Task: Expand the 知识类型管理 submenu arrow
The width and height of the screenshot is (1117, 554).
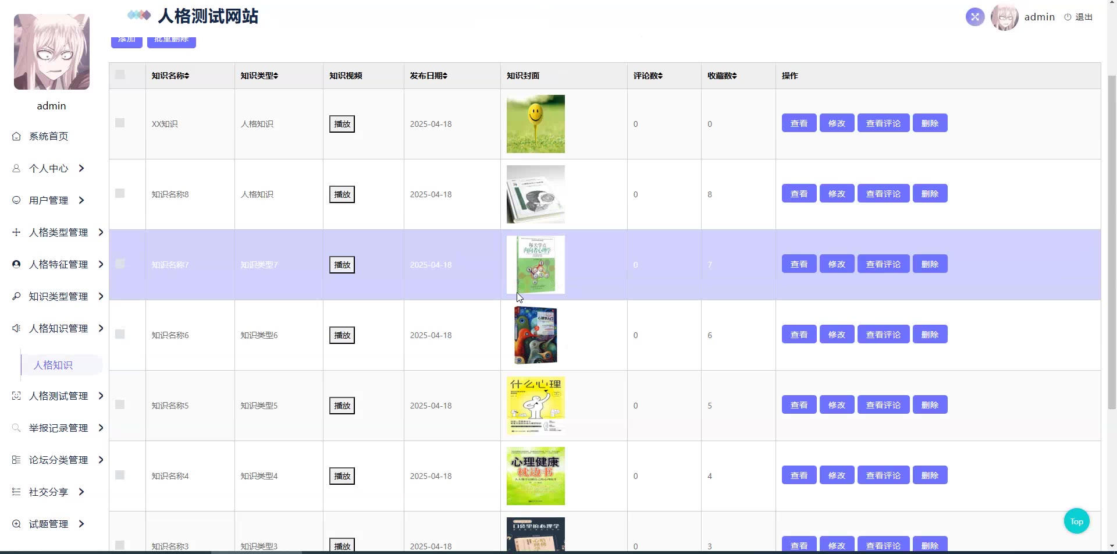Action: click(101, 296)
